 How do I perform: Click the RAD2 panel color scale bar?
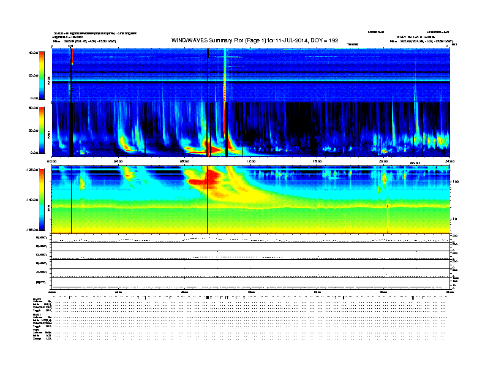[42, 75]
